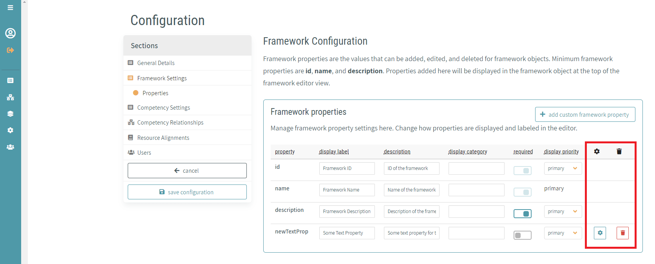The width and height of the screenshot is (655, 264).
Task: Click the display priority column header
Action: pyautogui.click(x=561, y=152)
